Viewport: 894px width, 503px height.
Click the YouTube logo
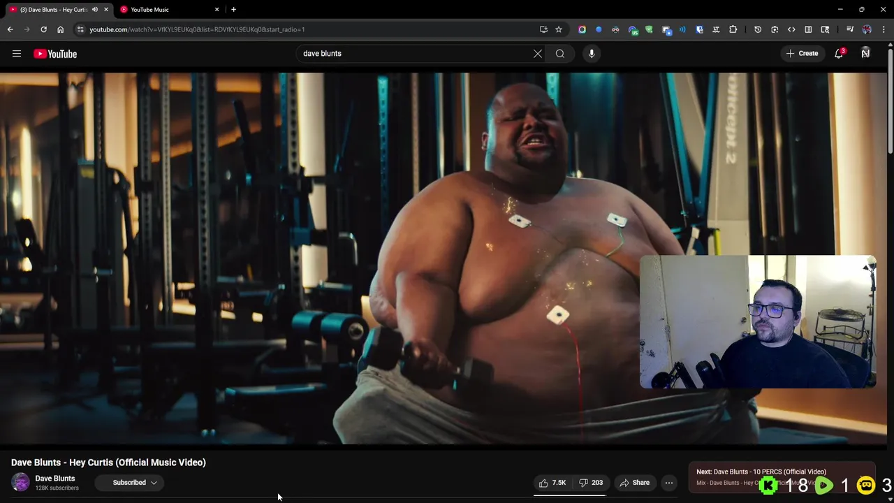tap(55, 54)
